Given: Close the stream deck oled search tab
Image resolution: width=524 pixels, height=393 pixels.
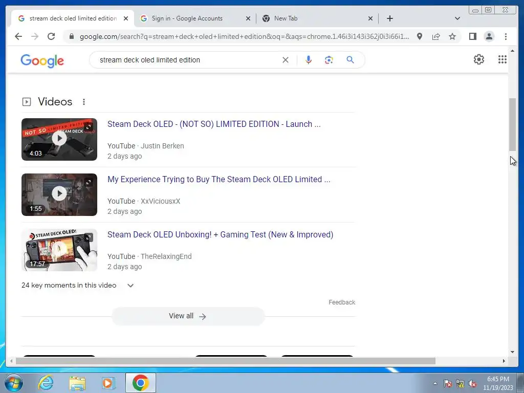Looking at the screenshot, I should pyautogui.click(x=126, y=18).
